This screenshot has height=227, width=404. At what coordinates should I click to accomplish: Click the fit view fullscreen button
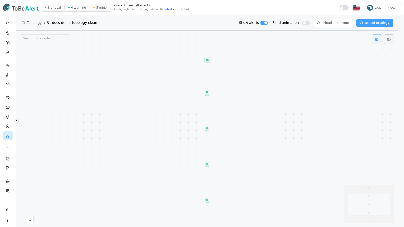tap(30, 219)
